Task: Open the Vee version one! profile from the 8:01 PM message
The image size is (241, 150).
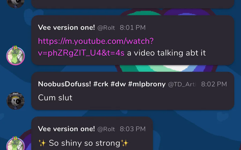Action: point(66,27)
